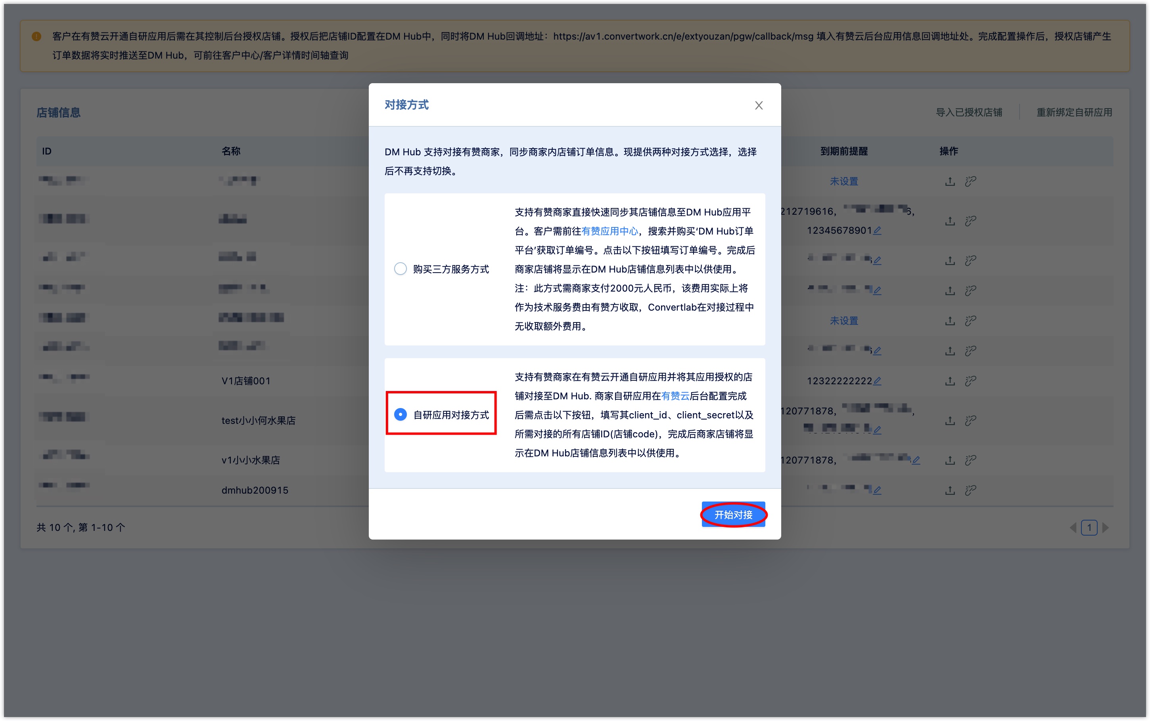Viewport: 1150px width, 721px height.
Task: Click the 对接方式 dialog title
Action: (x=406, y=105)
